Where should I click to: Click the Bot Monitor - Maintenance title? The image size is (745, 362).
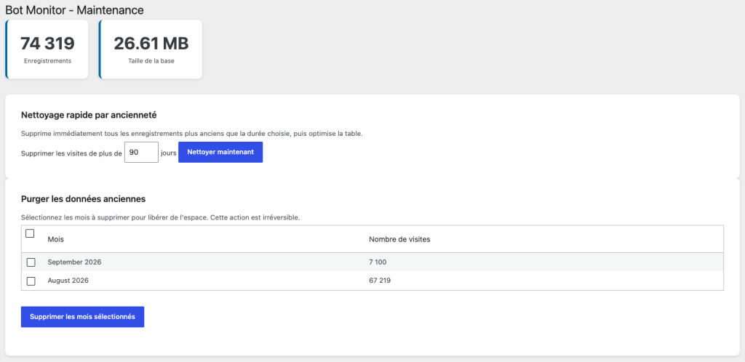point(75,10)
